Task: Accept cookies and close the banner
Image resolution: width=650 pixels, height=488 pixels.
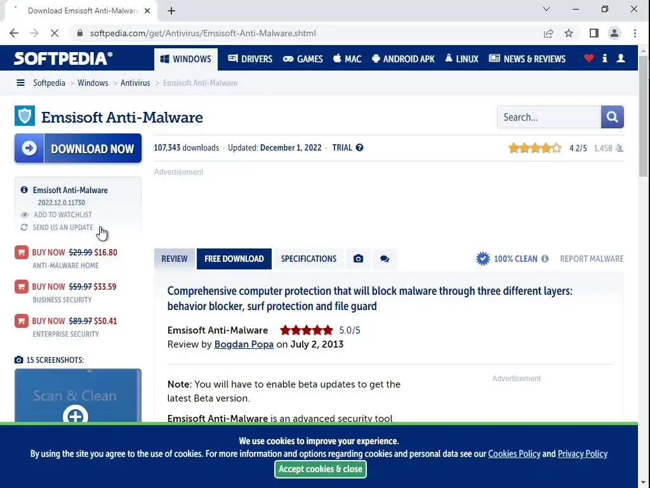Action: click(321, 469)
